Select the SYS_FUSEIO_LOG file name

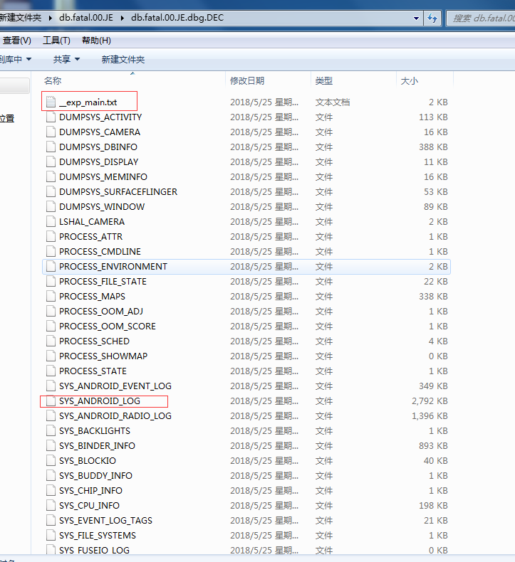point(95,550)
